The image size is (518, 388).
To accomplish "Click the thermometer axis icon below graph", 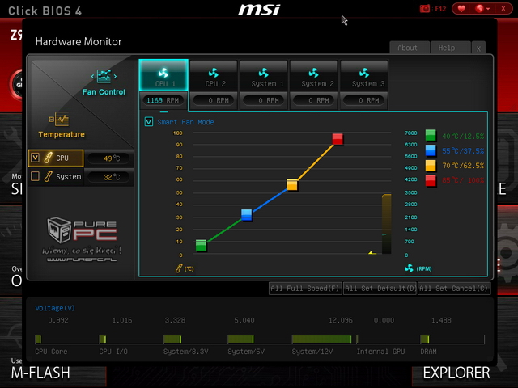I will pyautogui.click(x=179, y=268).
